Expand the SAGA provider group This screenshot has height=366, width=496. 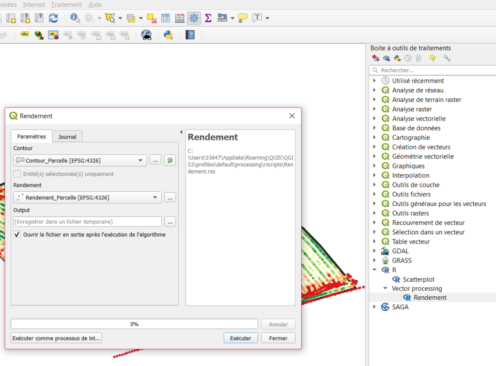click(374, 307)
